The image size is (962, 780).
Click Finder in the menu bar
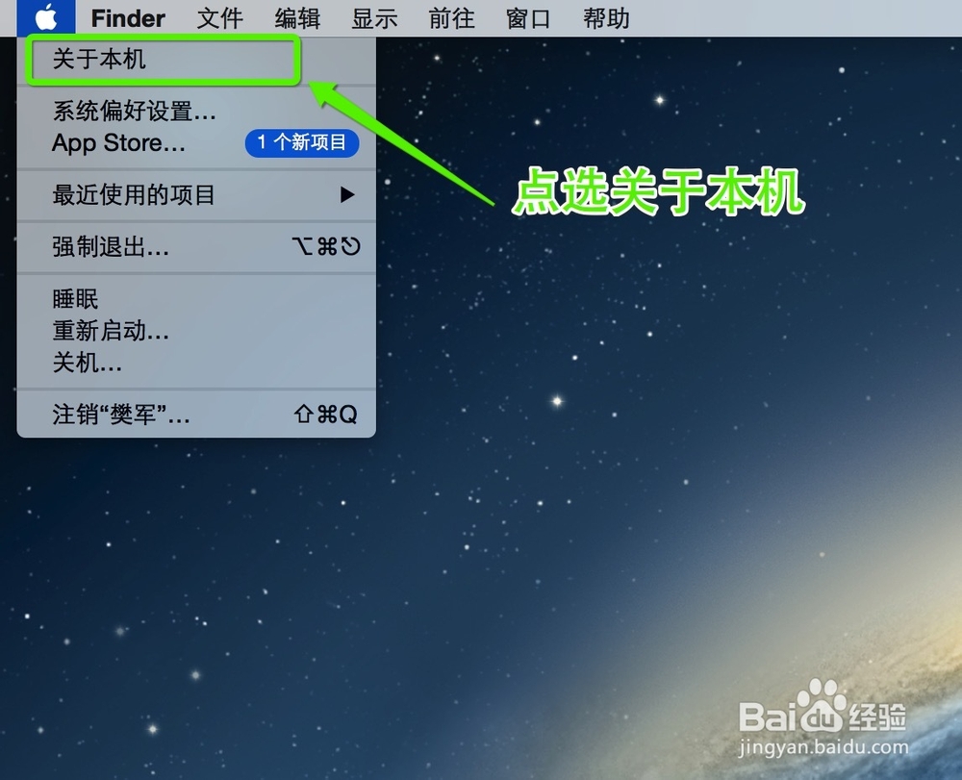click(x=127, y=17)
